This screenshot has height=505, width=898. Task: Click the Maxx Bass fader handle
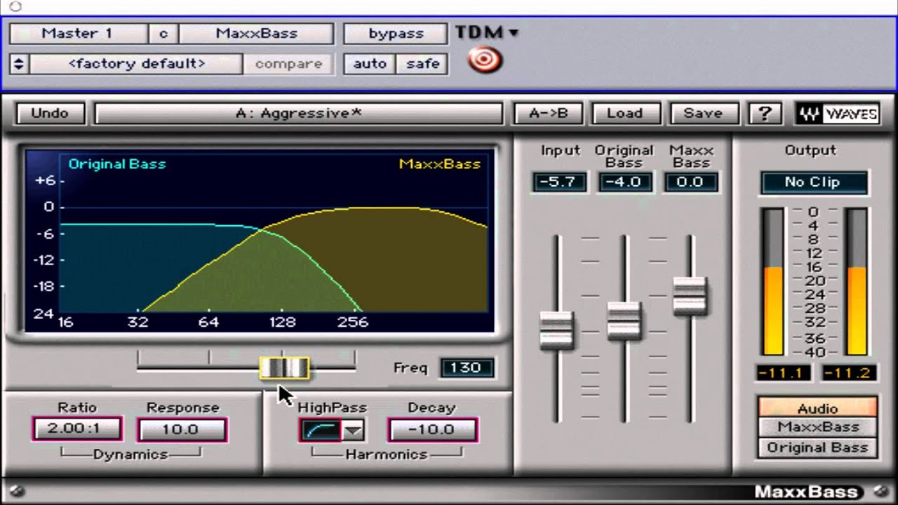coord(690,295)
